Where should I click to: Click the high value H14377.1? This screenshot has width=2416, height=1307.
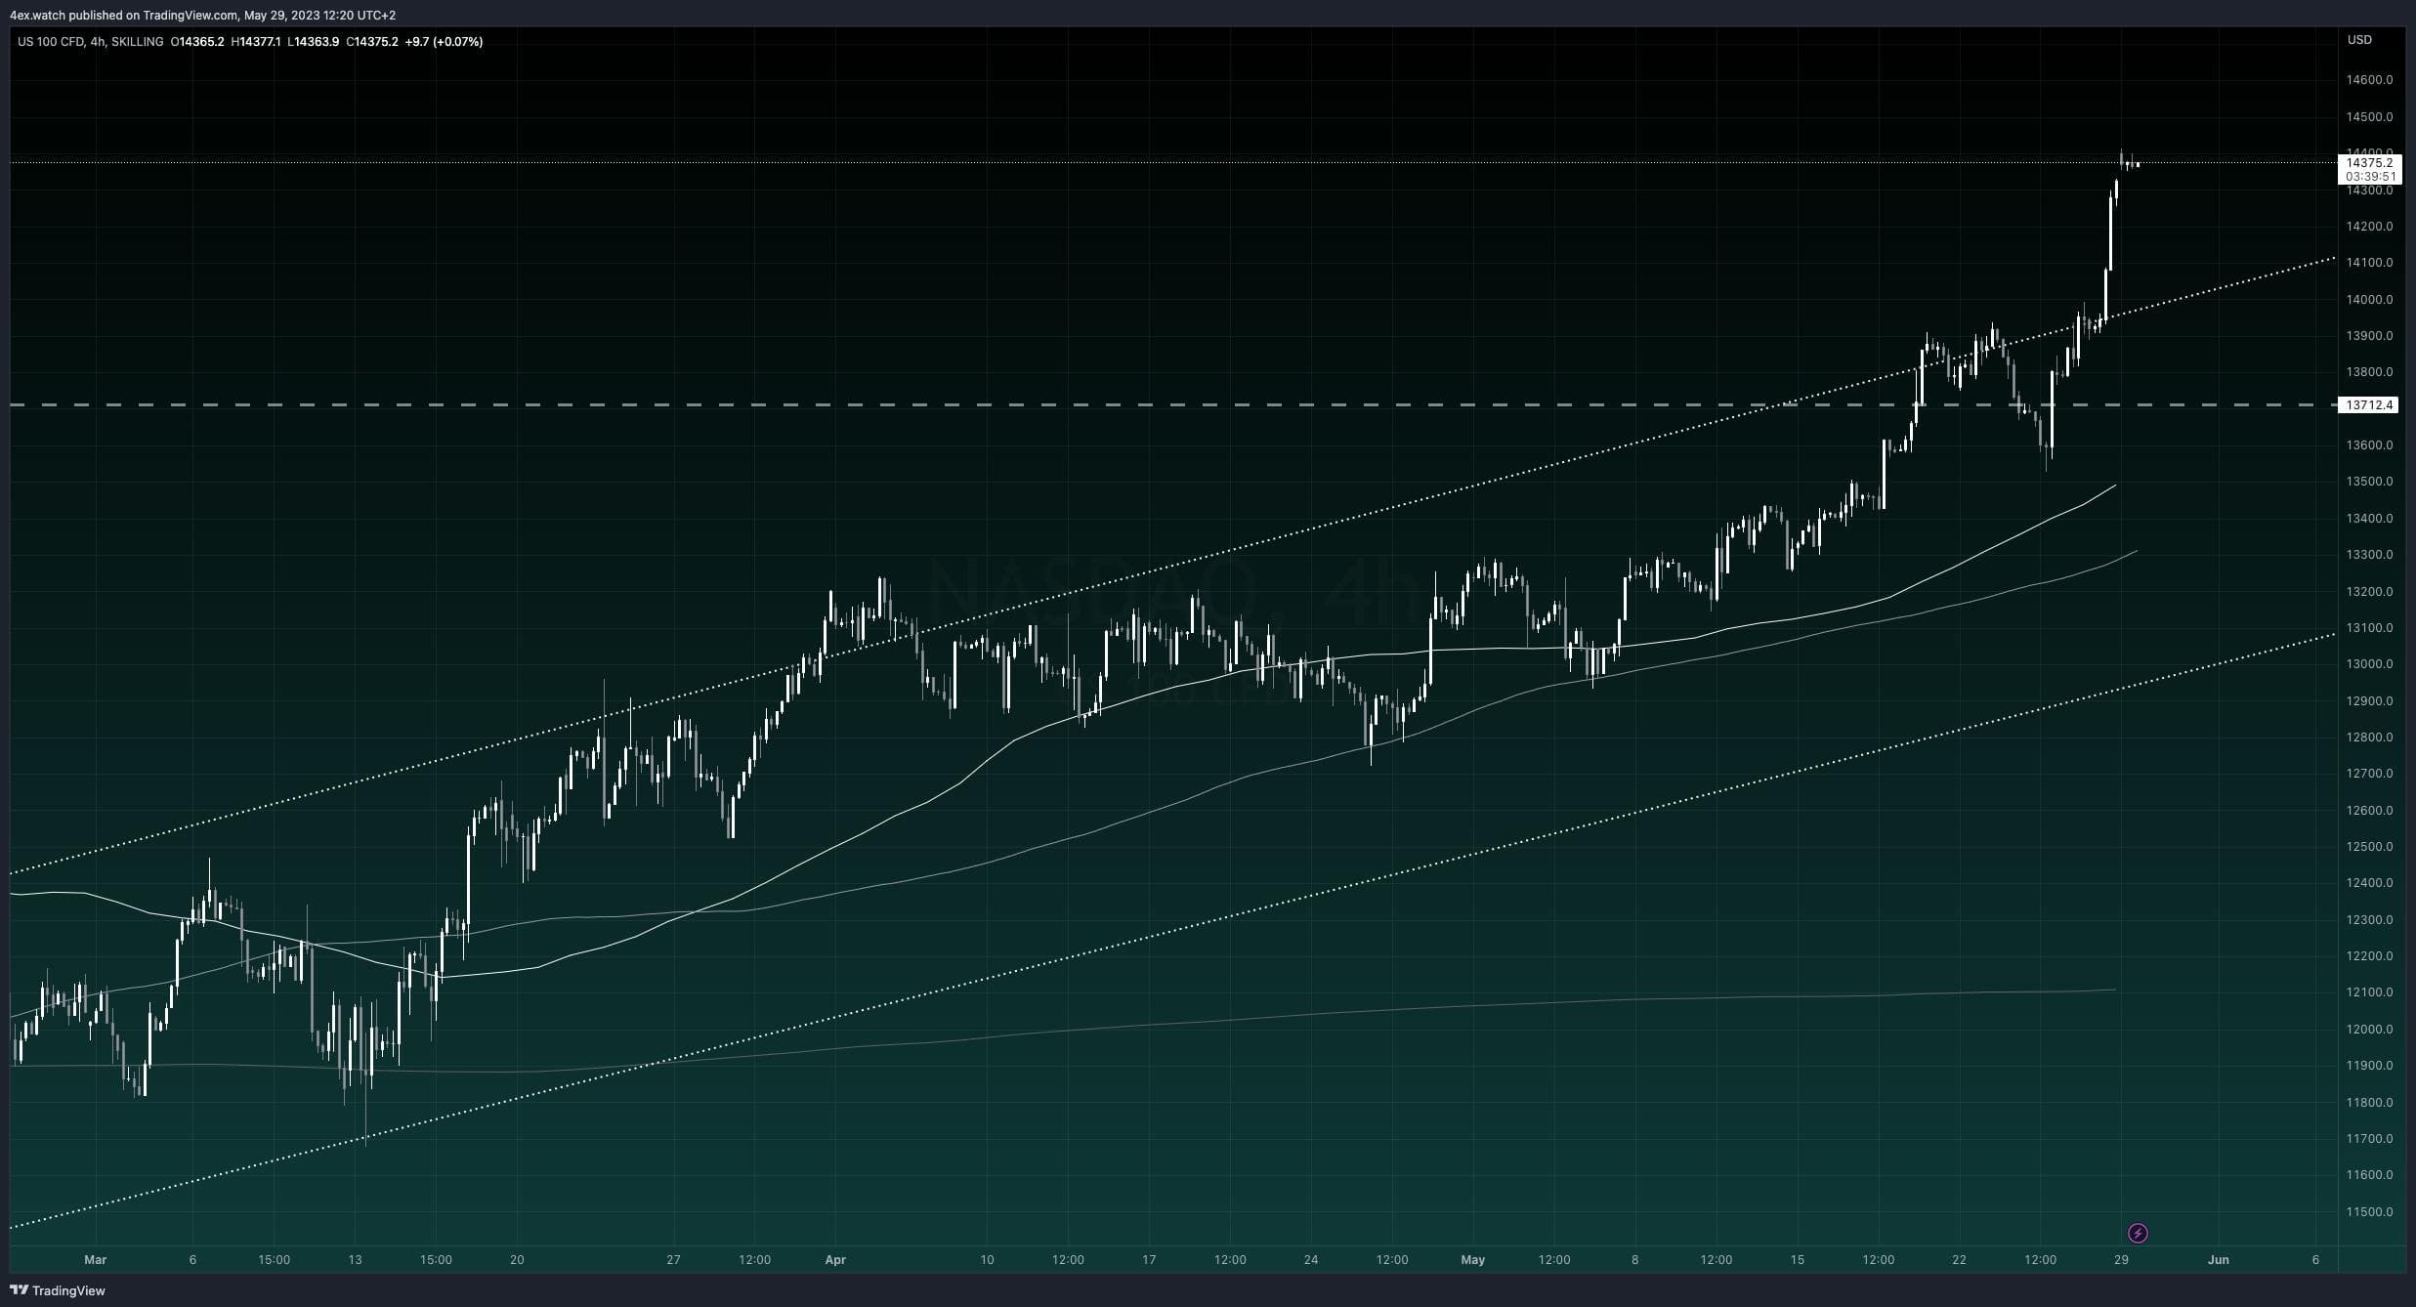[256, 42]
